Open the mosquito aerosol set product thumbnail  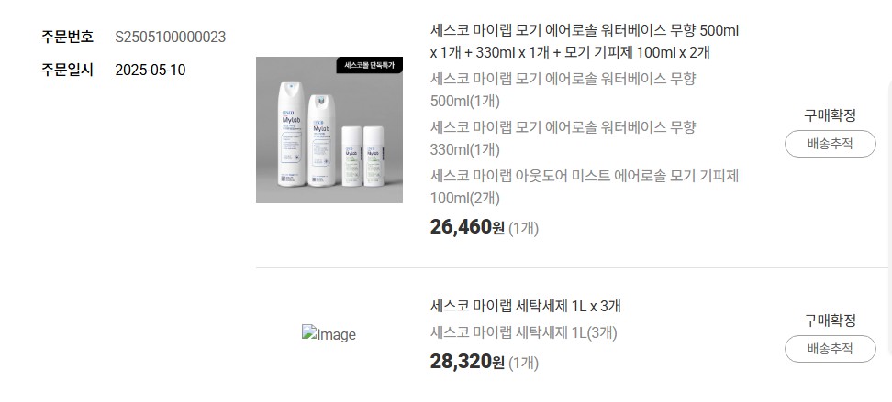tap(329, 130)
